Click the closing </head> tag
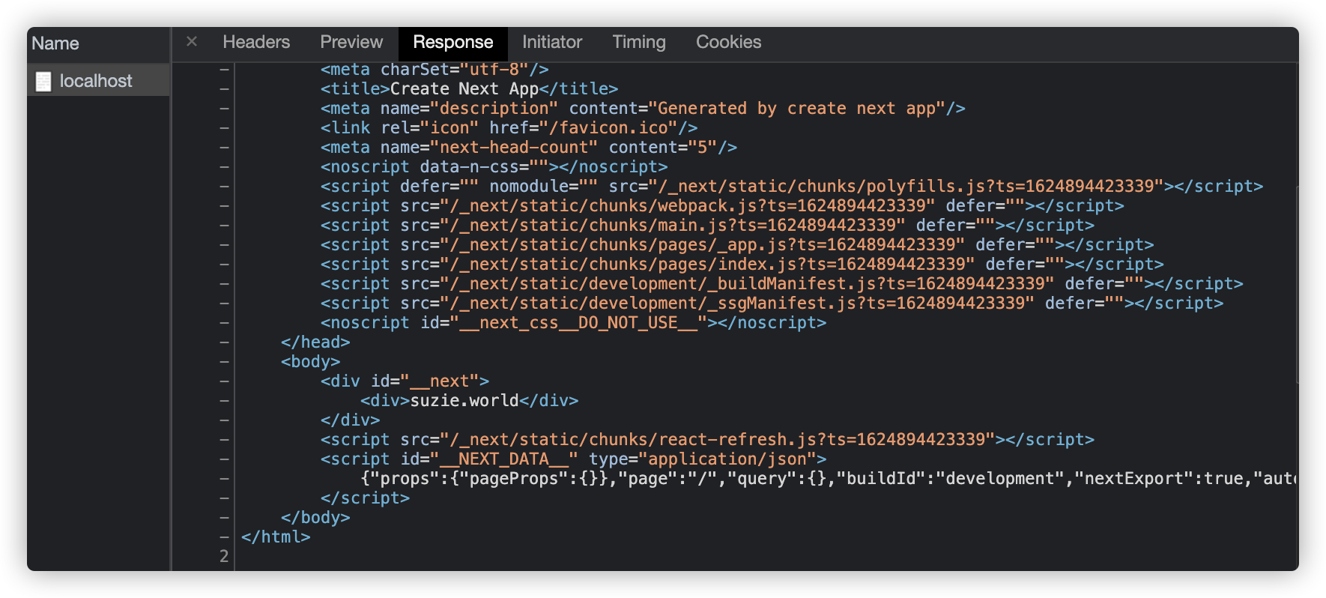This screenshot has height=598, width=1326. [x=315, y=342]
